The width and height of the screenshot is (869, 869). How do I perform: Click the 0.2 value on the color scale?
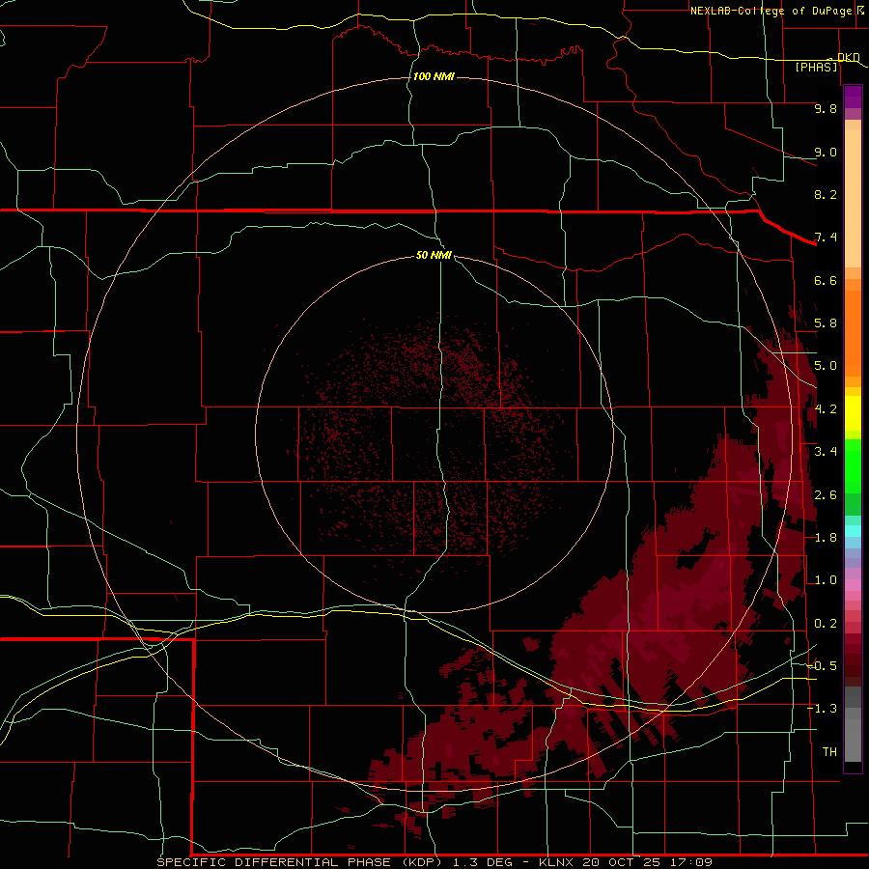click(826, 624)
